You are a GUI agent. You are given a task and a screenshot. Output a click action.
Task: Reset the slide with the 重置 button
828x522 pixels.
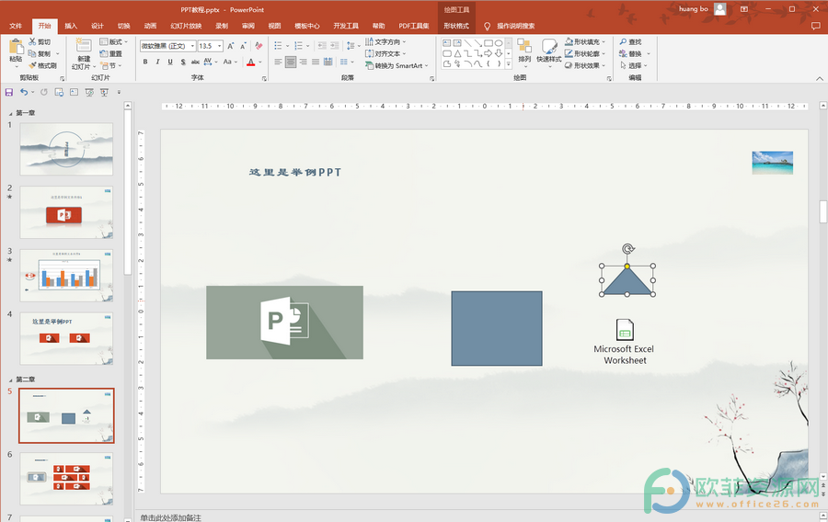coord(111,54)
